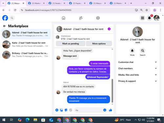
Task: Expand Chat members section
Action: (137, 68)
